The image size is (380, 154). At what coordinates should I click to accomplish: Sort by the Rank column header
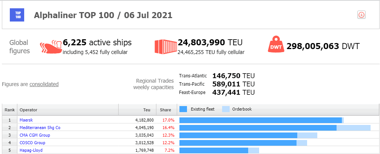[x=9, y=110]
